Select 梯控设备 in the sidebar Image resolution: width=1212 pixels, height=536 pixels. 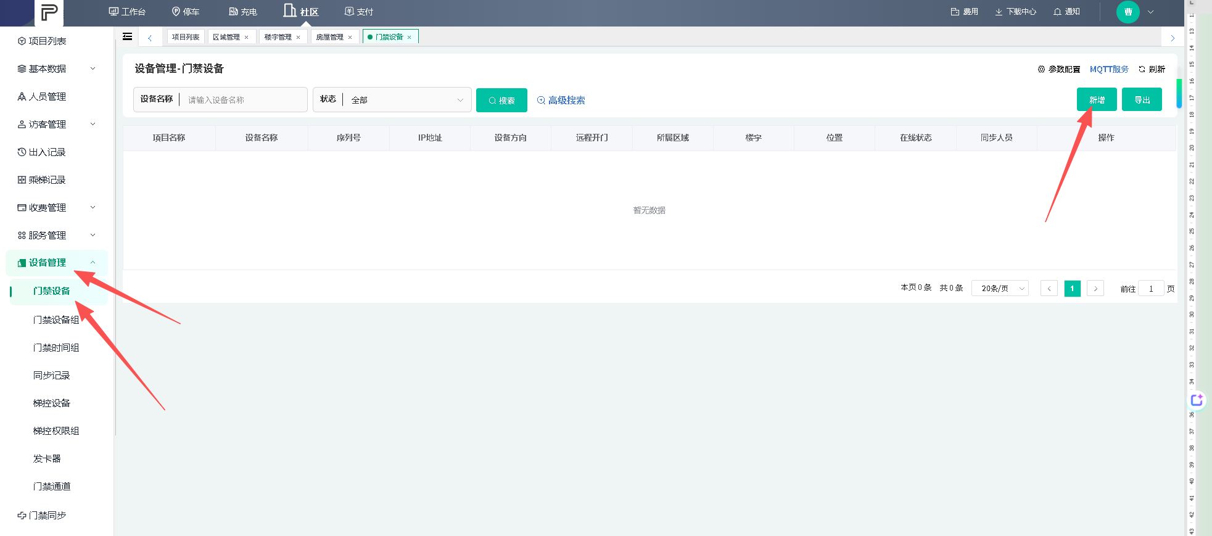tap(52, 403)
